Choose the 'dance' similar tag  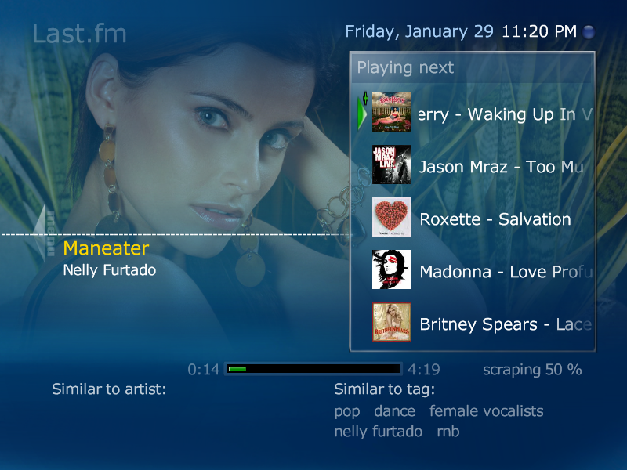(x=395, y=410)
